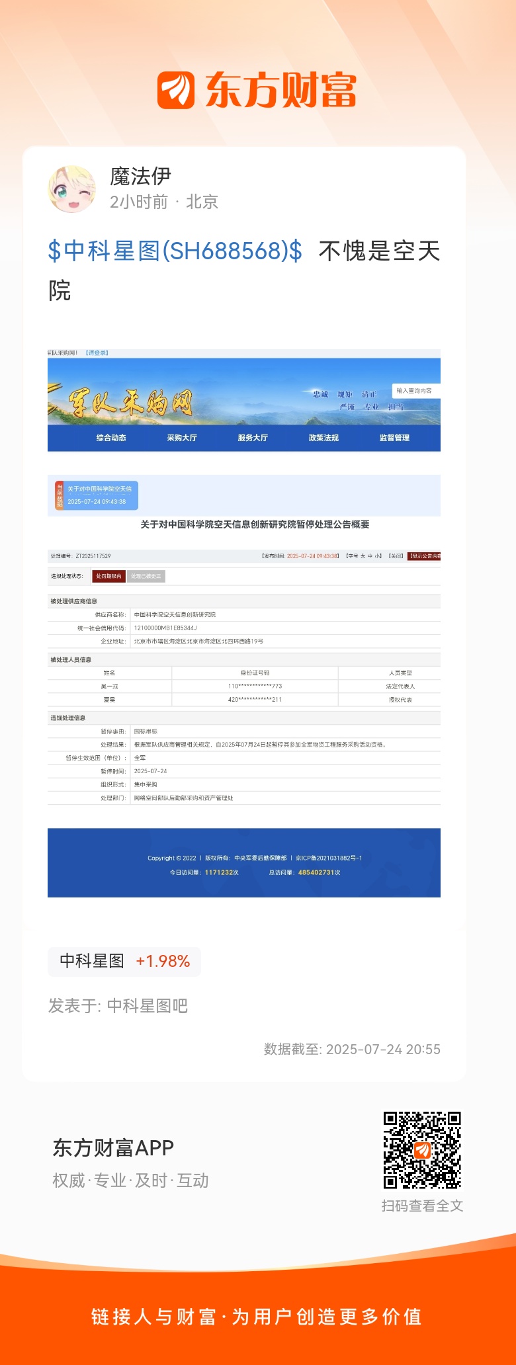The image size is (516, 1365).
Task: Click the 总访问量 485402731 counter
Action: click(304, 872)
